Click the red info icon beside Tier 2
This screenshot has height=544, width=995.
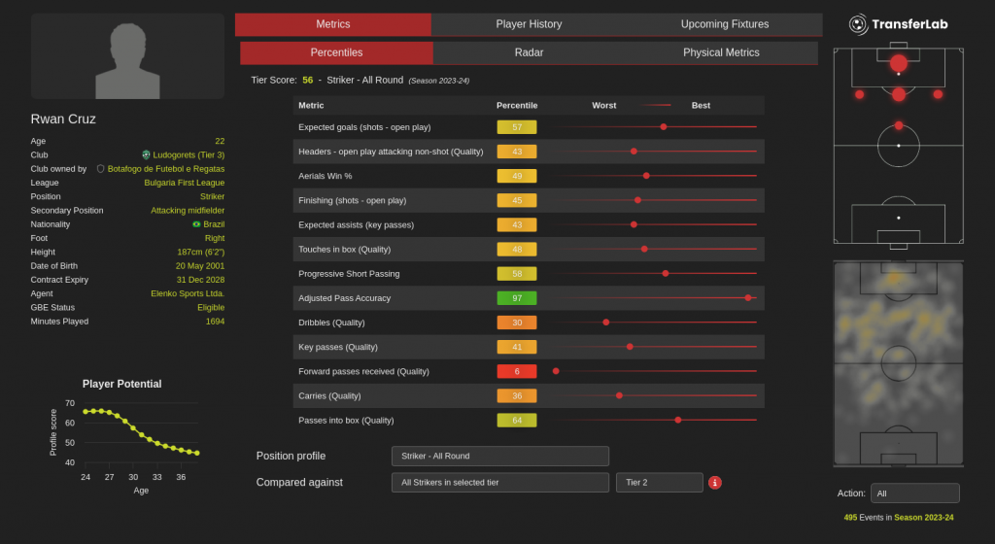[x=715, y=483]
